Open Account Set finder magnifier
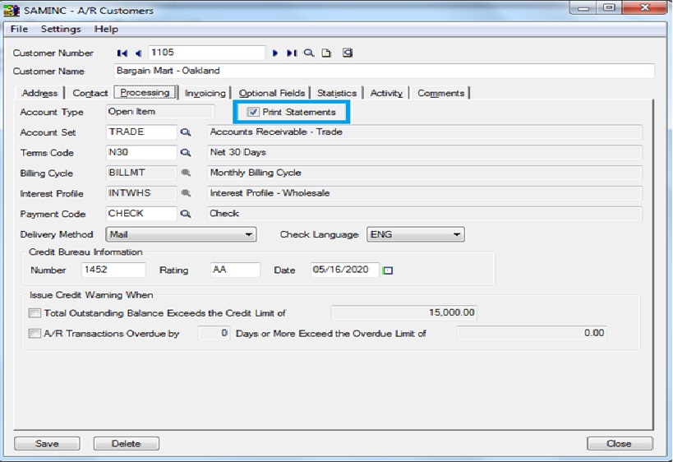This screenshot has height=462, width=673. [x=186, y=132]
